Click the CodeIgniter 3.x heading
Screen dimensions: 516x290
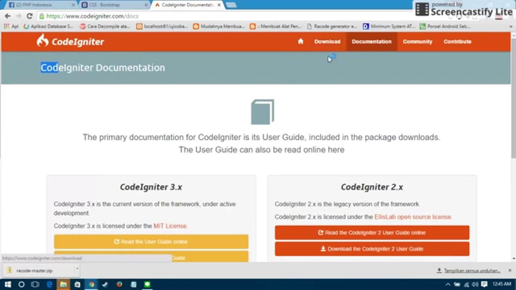[151, 187]
